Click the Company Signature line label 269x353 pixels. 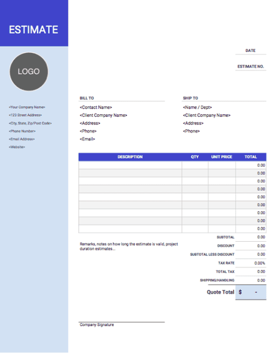[97, 325]
